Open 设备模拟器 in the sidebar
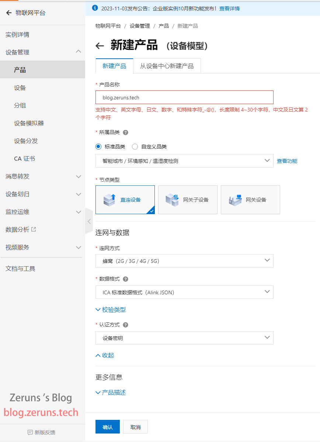The width and height of the screenshot is (320, 442). (x=29, y=123)
